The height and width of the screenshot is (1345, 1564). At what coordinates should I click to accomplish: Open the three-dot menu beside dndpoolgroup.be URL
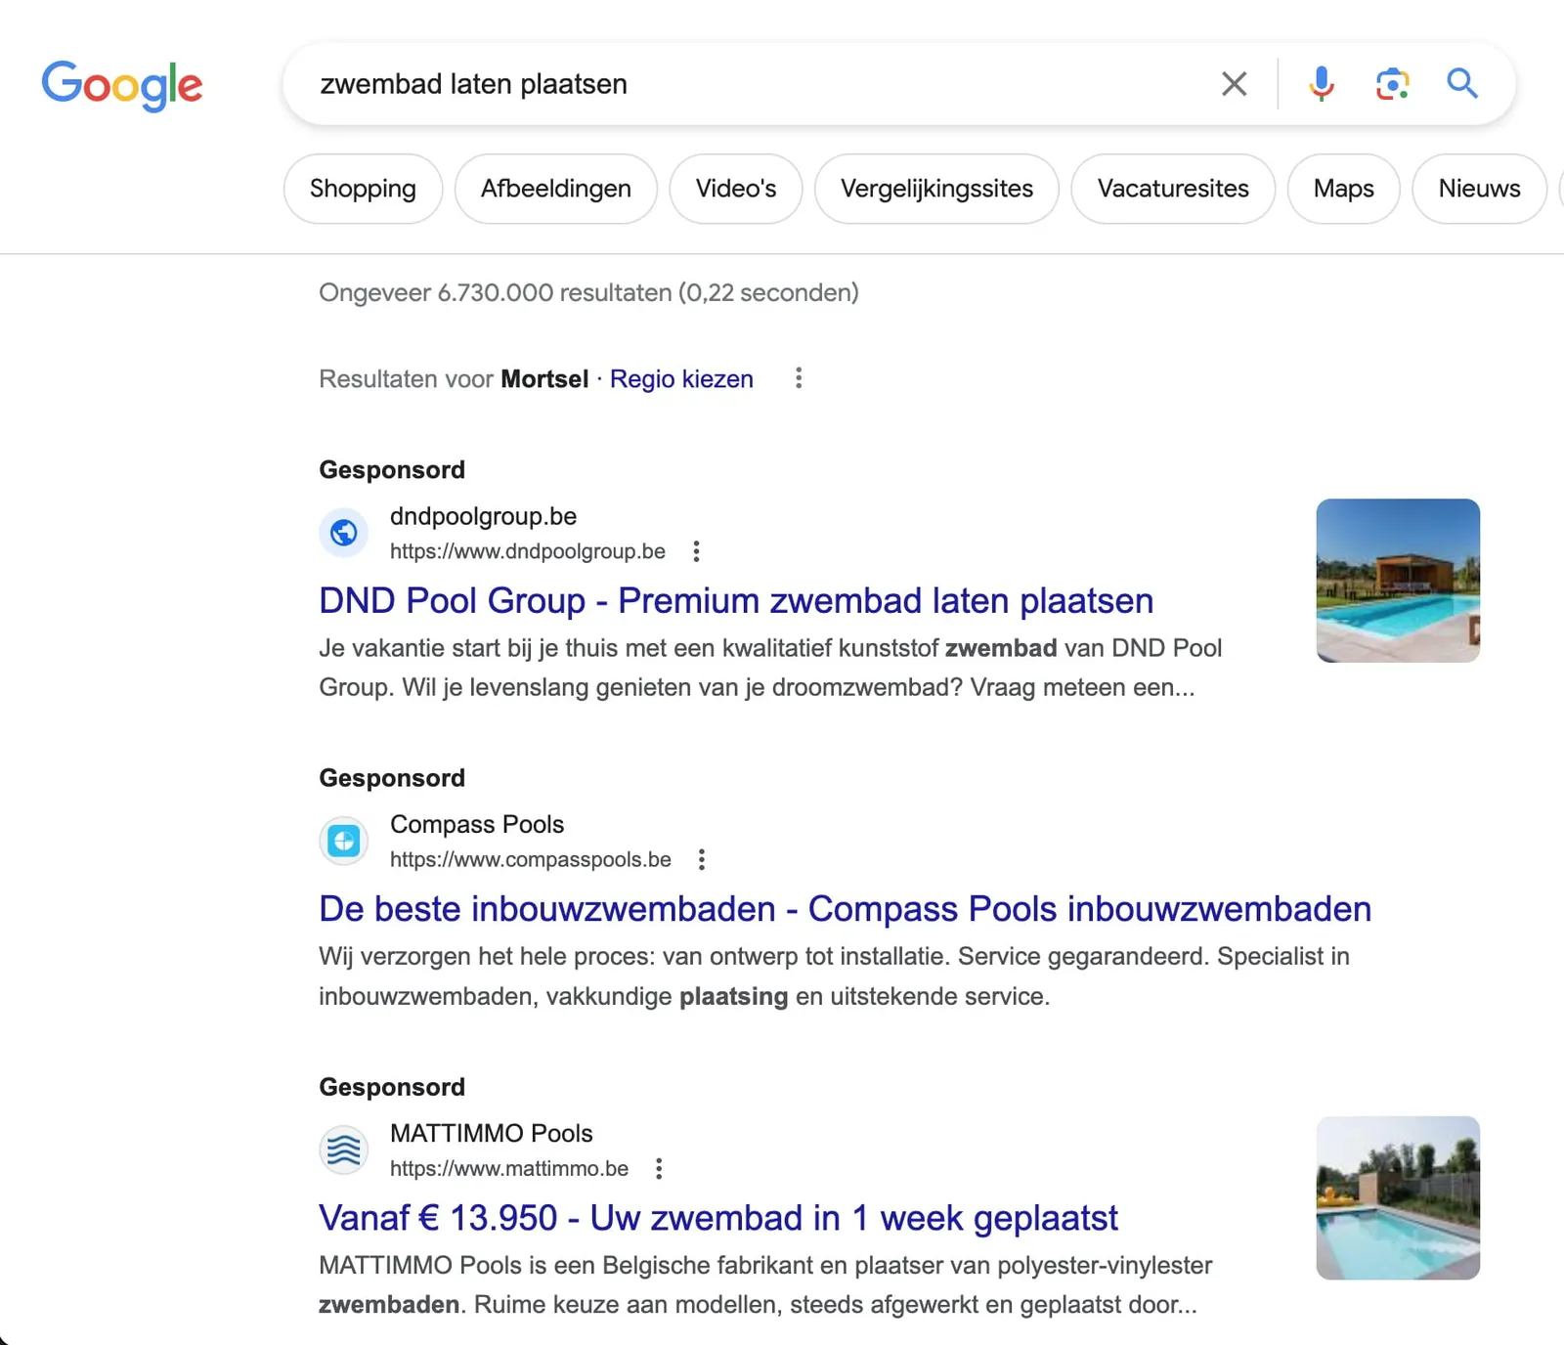[x=696, y=551]
